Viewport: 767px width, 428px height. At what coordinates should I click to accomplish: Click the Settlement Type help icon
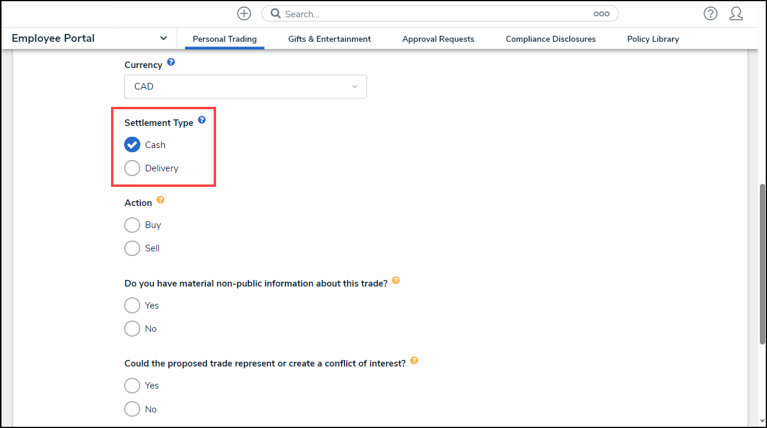pos(202,120)
